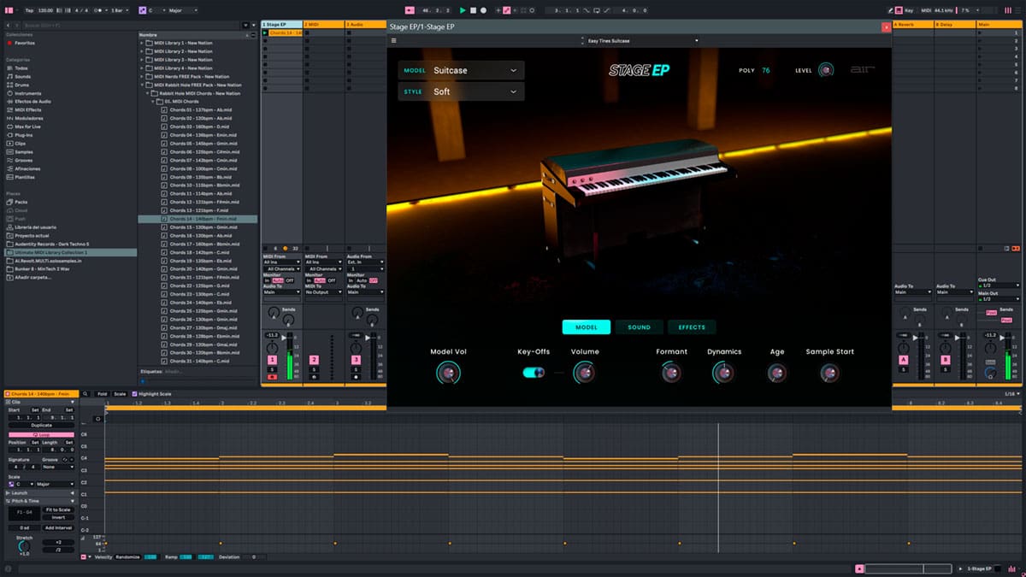Click the Formant knob
This screenshot has width=1026, height=577.
coord(671,373)
